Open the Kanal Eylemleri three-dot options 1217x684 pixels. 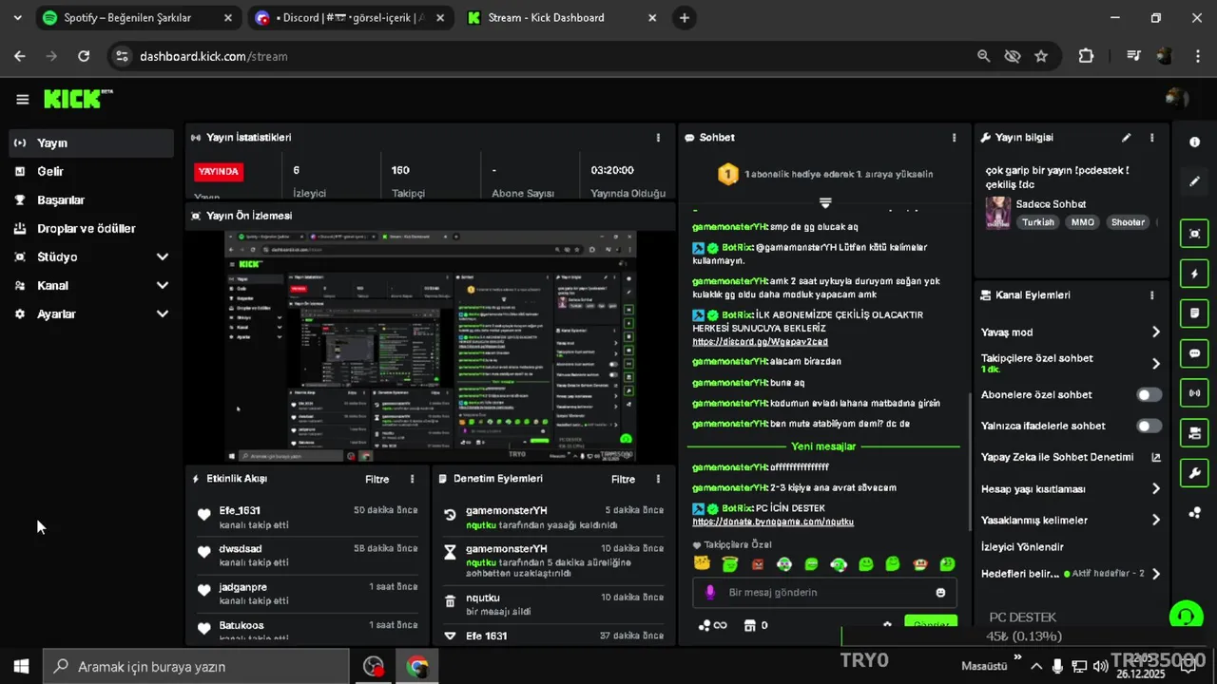click(x=1151, y=295)
